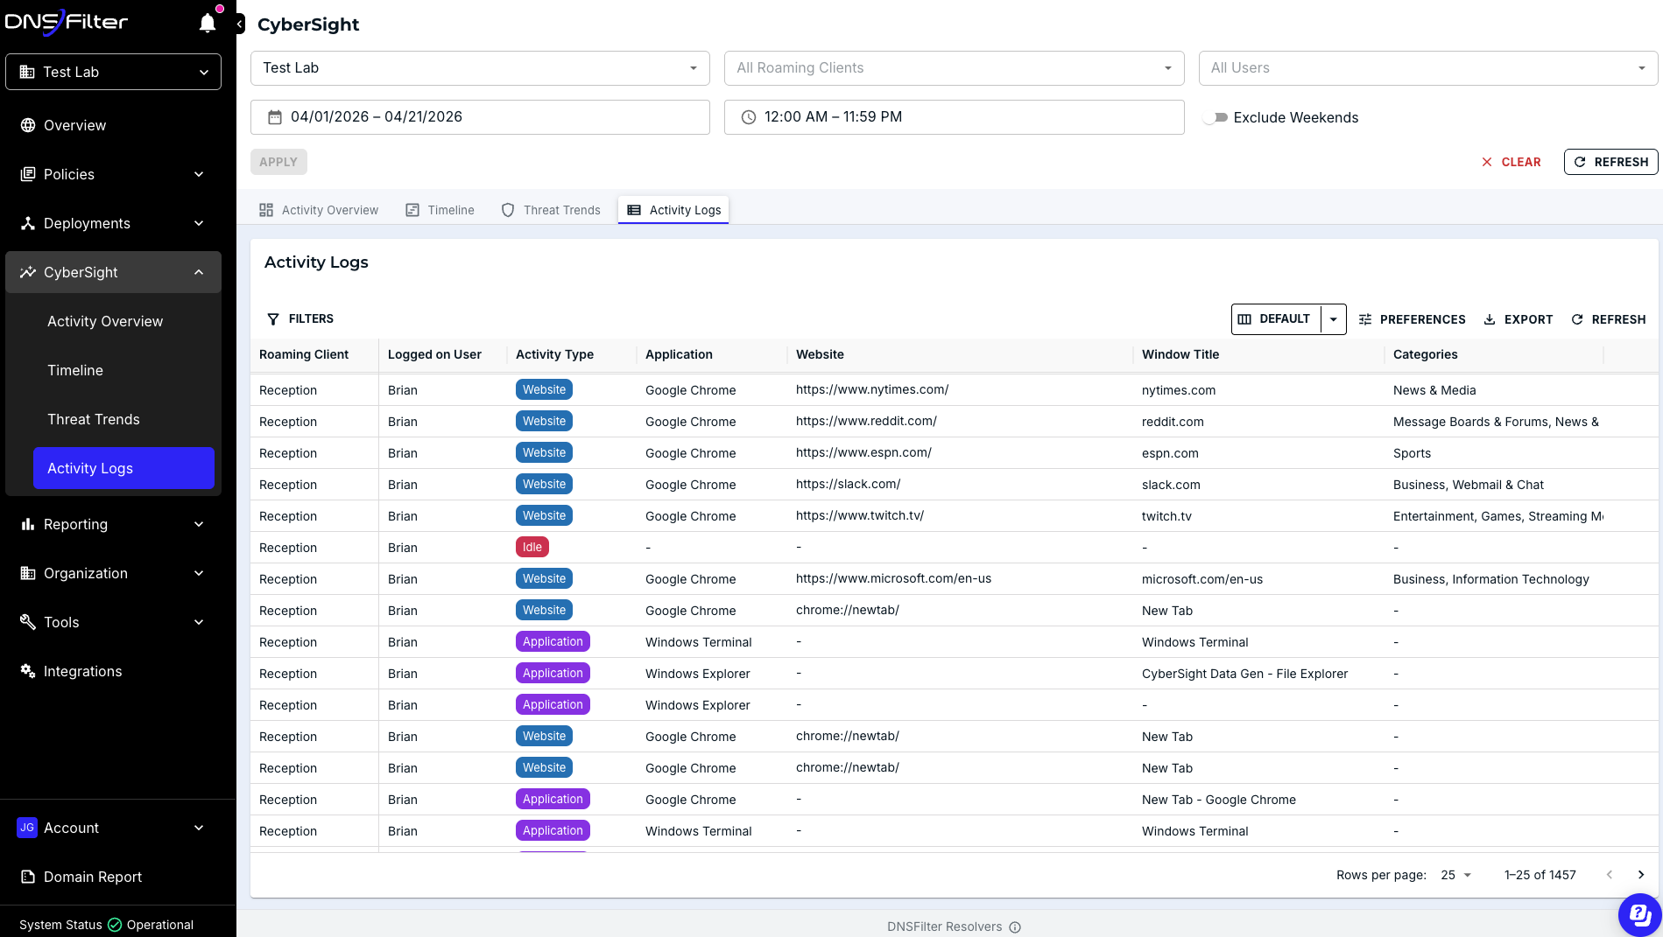Refresh the Activity Logs table

[x=1609, y=319]
